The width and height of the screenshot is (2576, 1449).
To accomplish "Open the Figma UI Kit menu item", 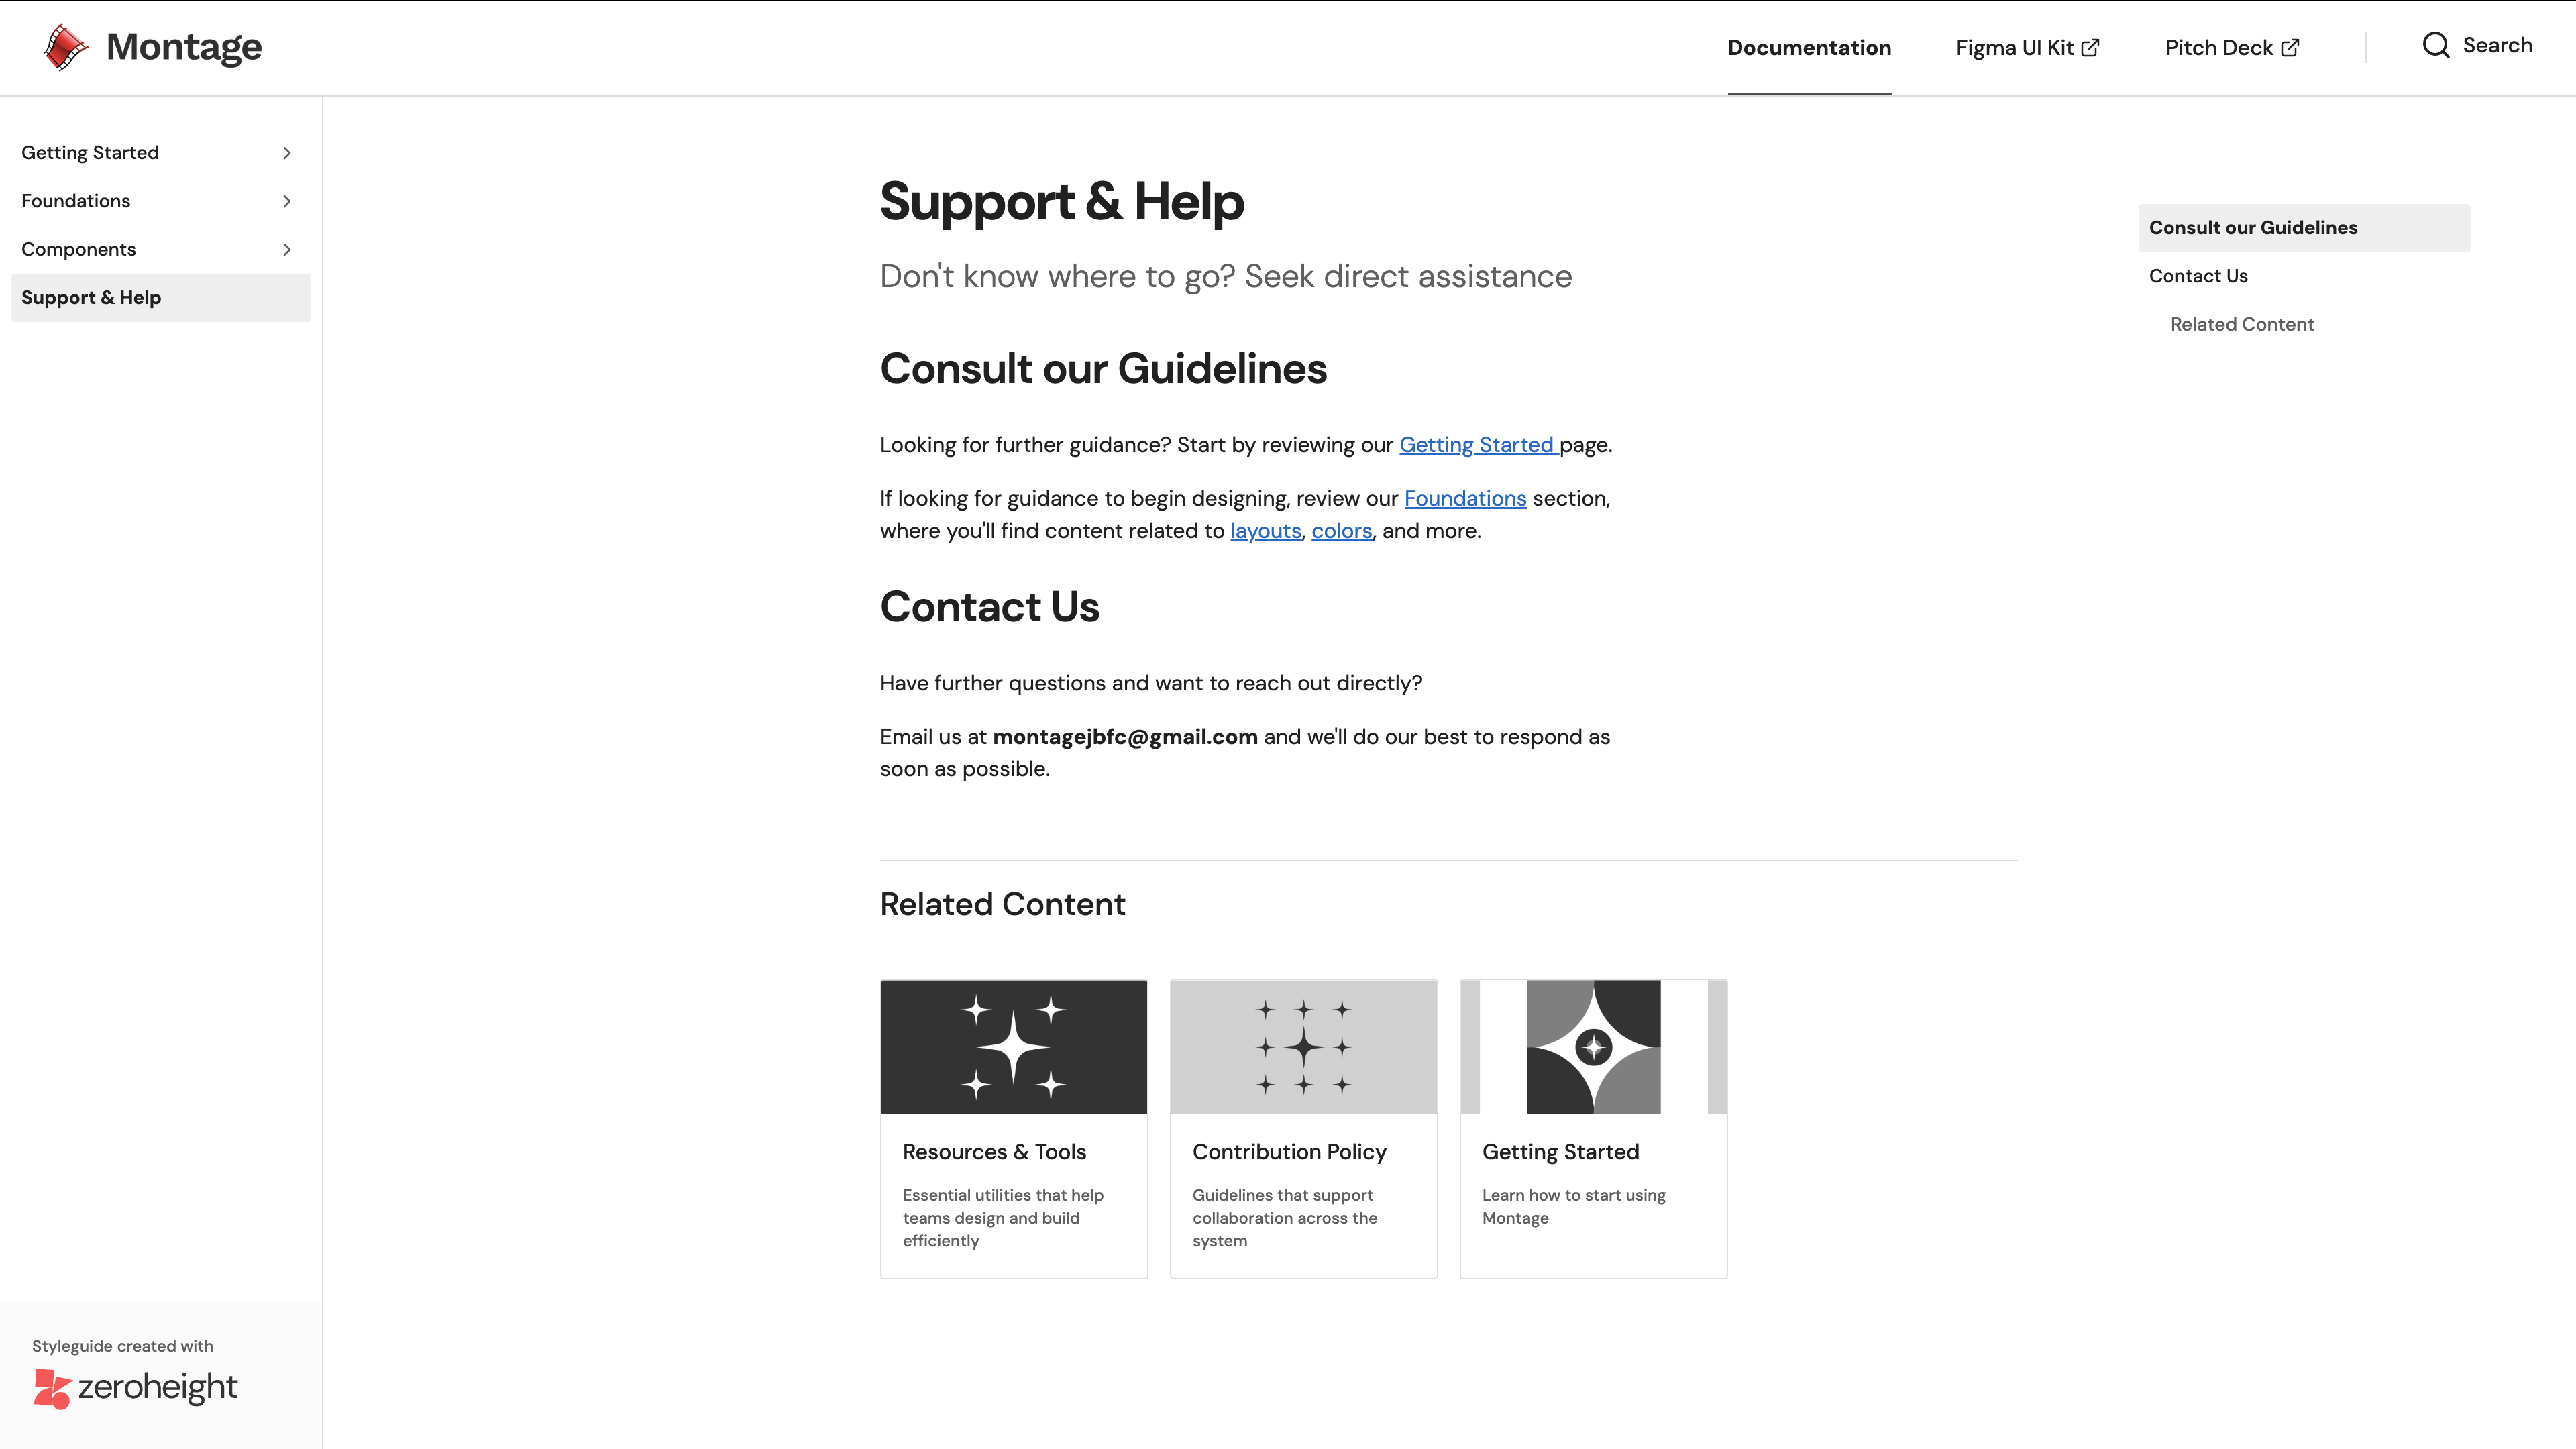I will click(x=2014, y=47).
